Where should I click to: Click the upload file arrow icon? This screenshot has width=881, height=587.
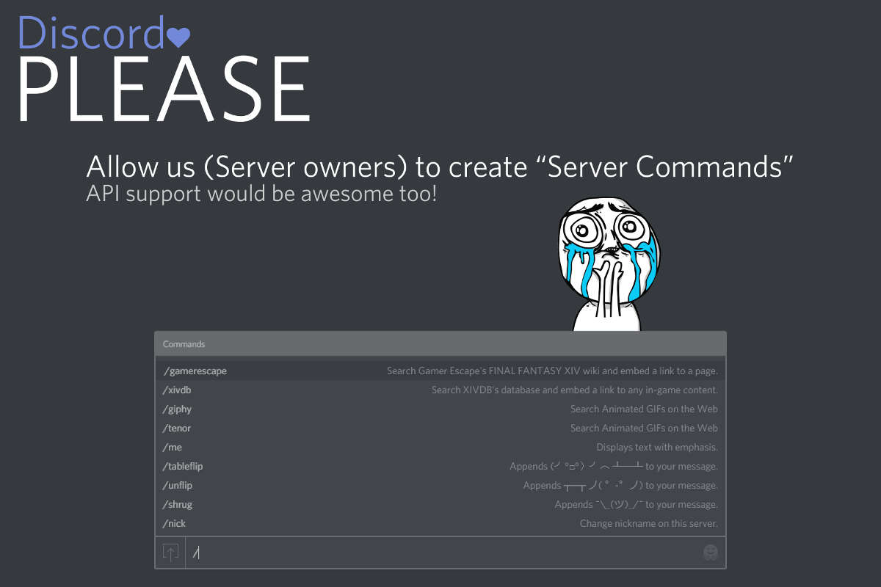tap(170, 553)
